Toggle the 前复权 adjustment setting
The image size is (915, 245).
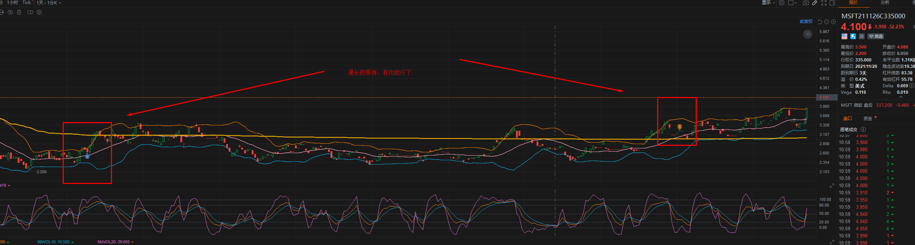806,22
